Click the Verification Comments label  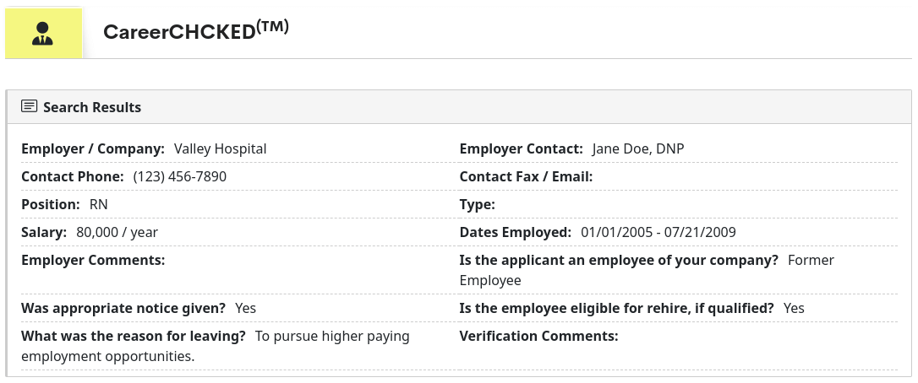[538, 336]
